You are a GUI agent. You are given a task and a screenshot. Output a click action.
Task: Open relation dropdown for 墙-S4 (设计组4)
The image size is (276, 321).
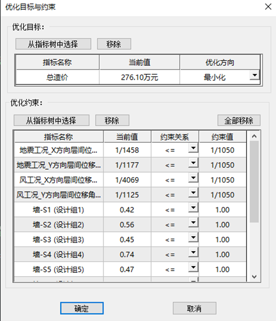coord(193,252)
